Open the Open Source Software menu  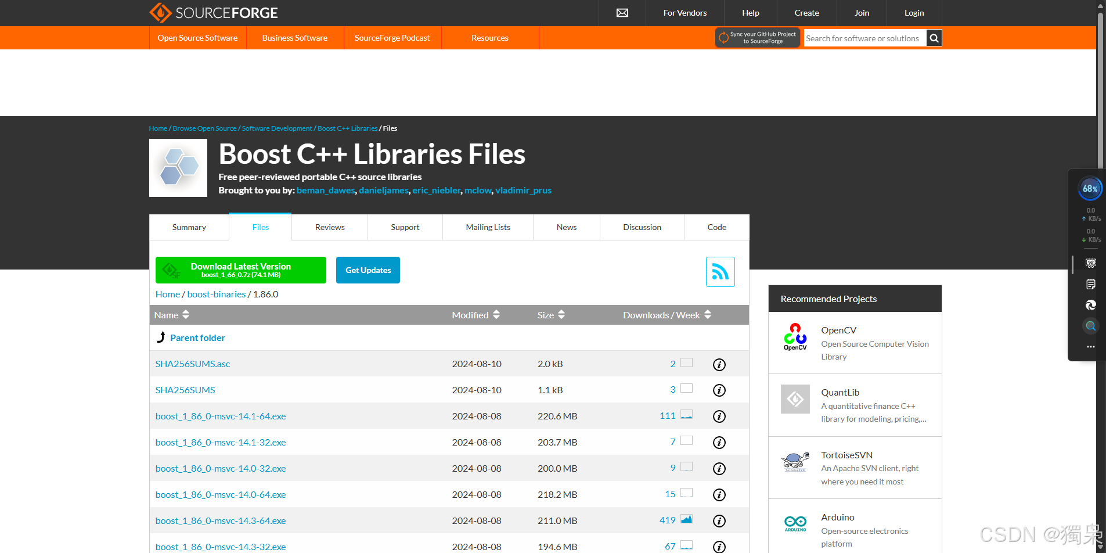click(197, 38)
